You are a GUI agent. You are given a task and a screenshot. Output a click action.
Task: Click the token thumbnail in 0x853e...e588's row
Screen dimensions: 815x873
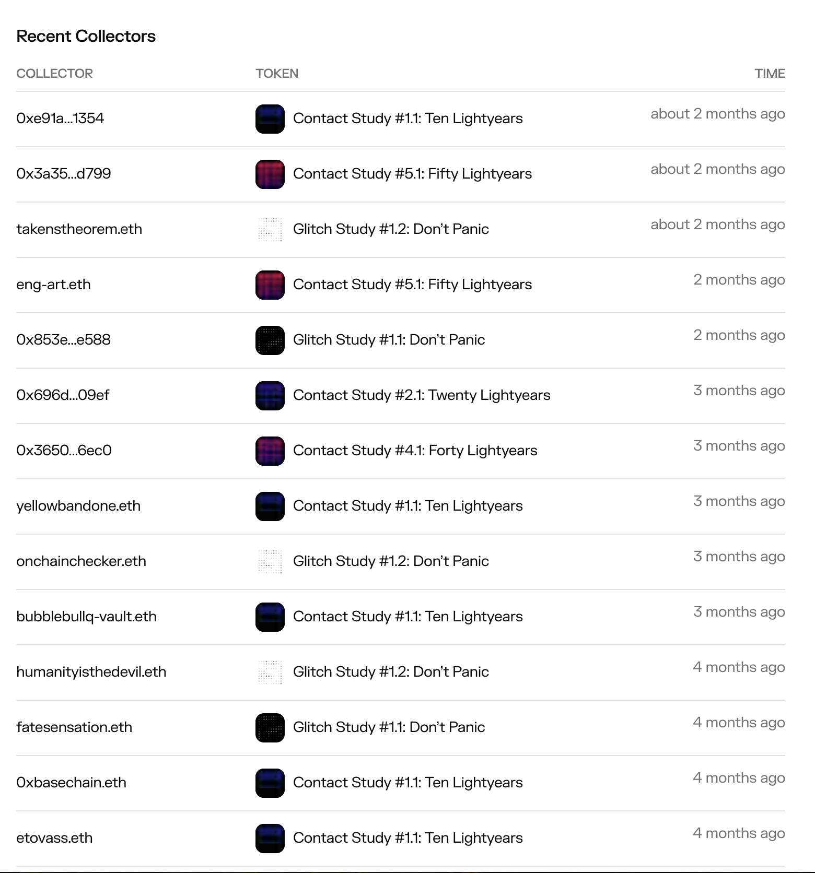(x=270, y=340)
